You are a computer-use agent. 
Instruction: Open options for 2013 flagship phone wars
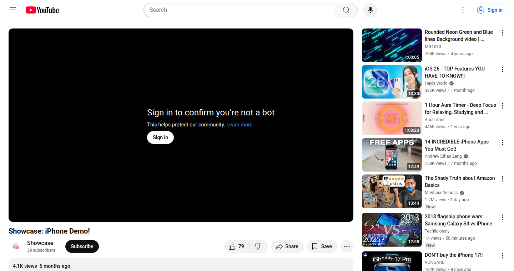[x=503, y=217]
